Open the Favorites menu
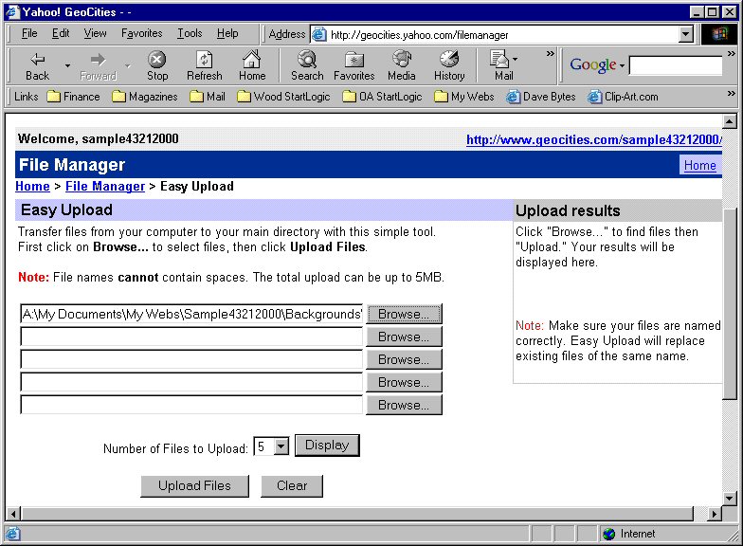The width and height of the screenshot is (743, 546). coord(142,33)
